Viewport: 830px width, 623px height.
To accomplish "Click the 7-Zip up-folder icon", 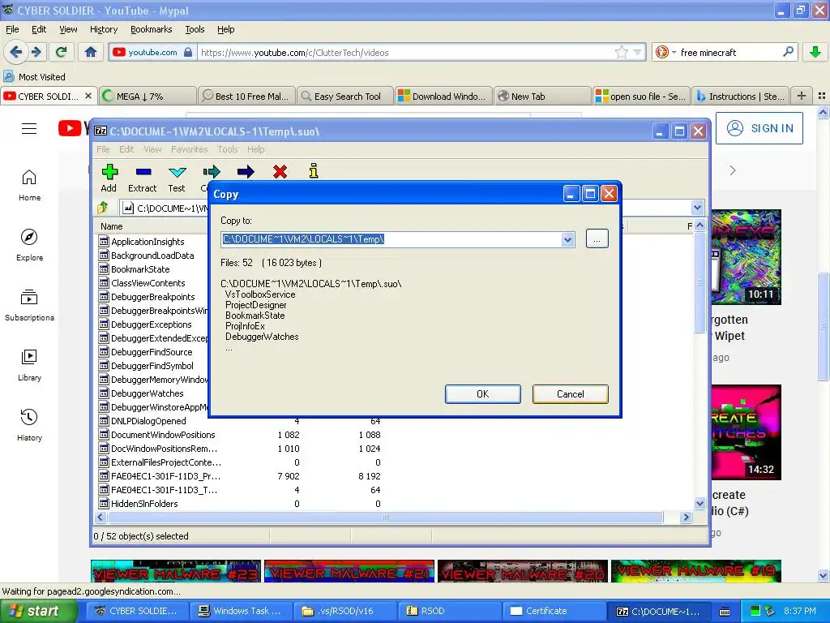I will [103, 208].
